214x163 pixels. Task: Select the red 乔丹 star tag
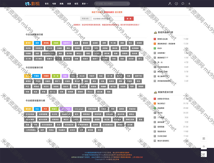click(x=45, y=109)
